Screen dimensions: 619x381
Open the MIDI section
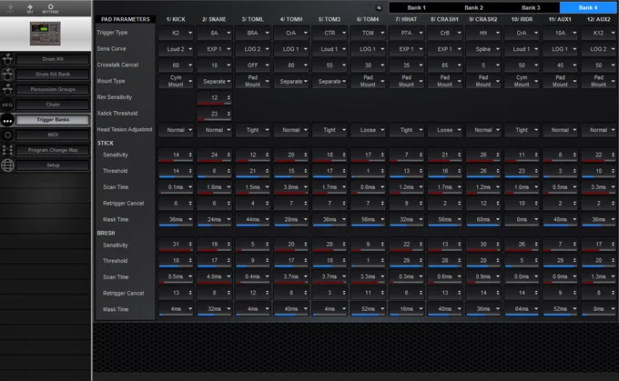point(53,135)
